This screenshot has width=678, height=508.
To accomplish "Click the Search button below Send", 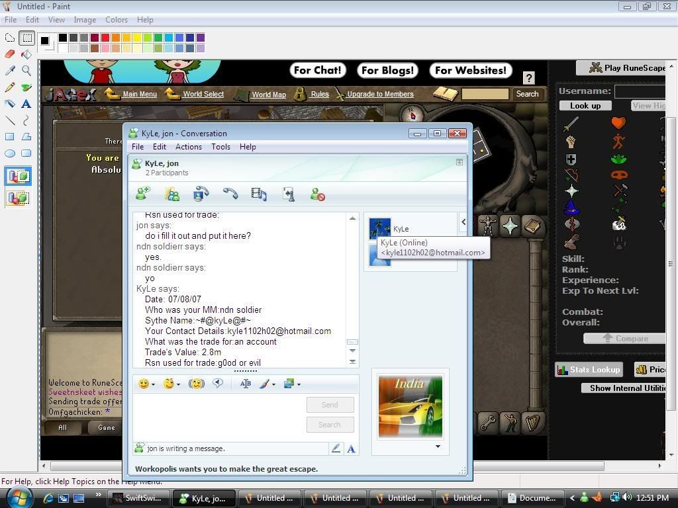I will point(330,425).
